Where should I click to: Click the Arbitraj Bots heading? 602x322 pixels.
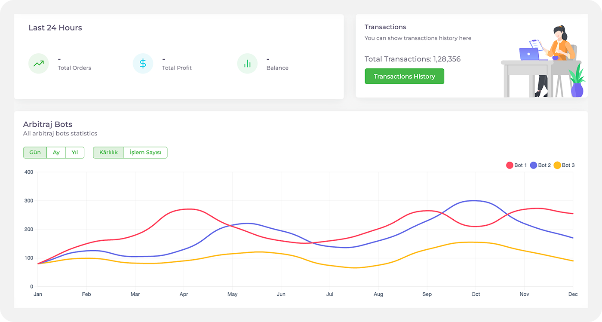pyautogui.click(x=48, y=125)
